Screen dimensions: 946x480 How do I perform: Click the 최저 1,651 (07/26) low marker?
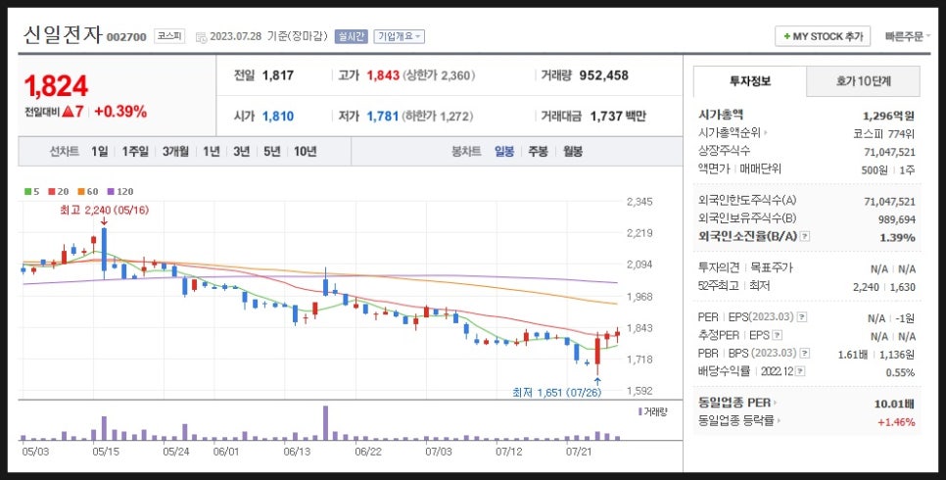click(557, 393)
